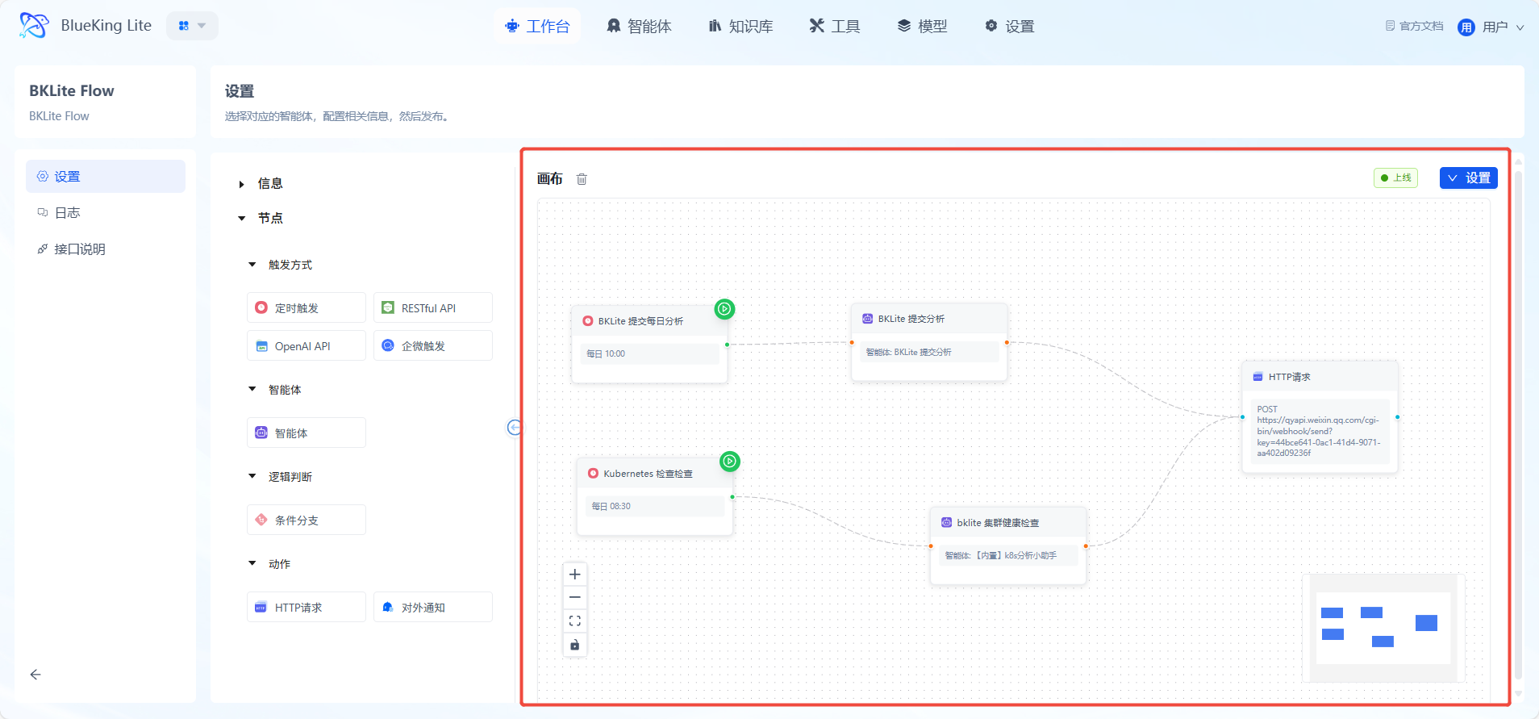Image resolution: width=1539 pixels, height=719 pixels.
Task: Click the canvas trash delete icon
Action: pos(582,179)
